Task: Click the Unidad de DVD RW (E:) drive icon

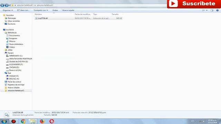Action: (7, 62)
